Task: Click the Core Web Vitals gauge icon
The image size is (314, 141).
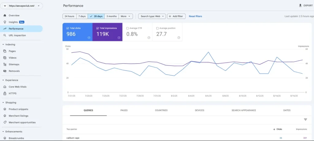Action: 5,87
